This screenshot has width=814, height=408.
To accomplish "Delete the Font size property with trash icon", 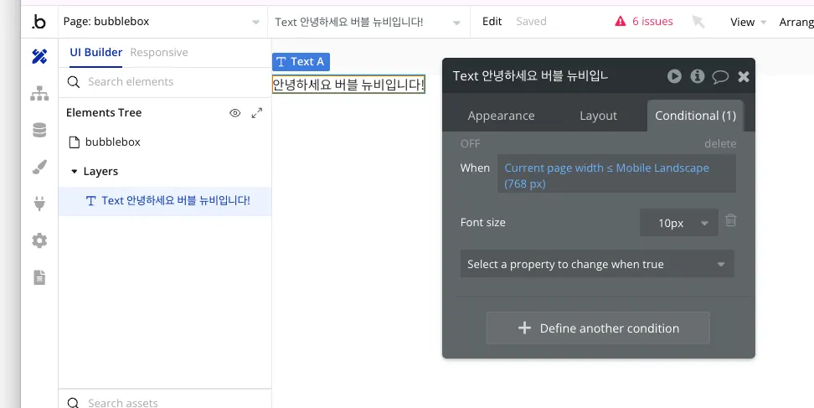I will point(730,220).
